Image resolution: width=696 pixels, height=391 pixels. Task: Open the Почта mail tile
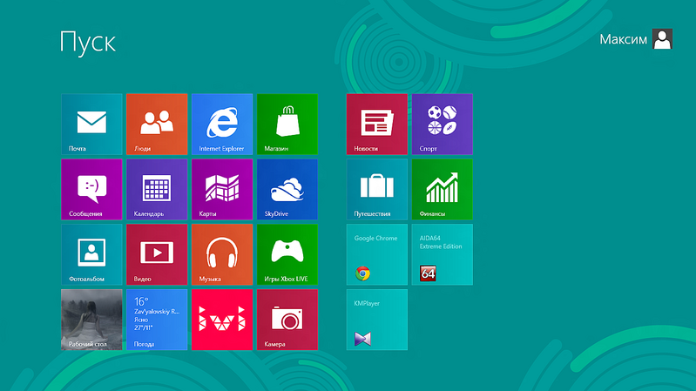[x=91, y=124]
